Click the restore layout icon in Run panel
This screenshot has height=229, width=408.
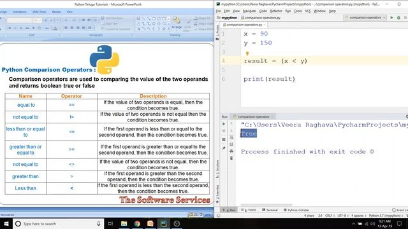[224, 139]
